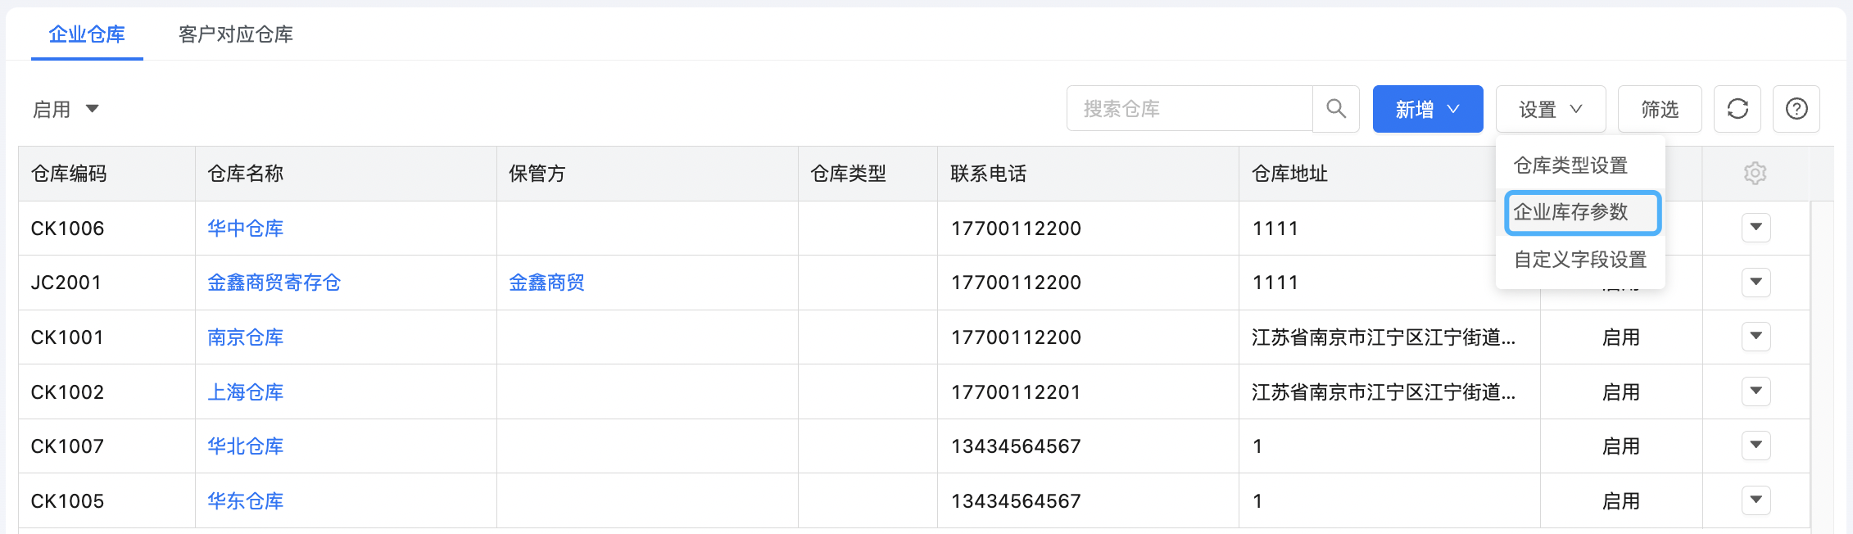Viewport: 1853px width, 534px height.
Task: Open the 金鑫商贸 custodian link
Action: click(x=546, y=283)
